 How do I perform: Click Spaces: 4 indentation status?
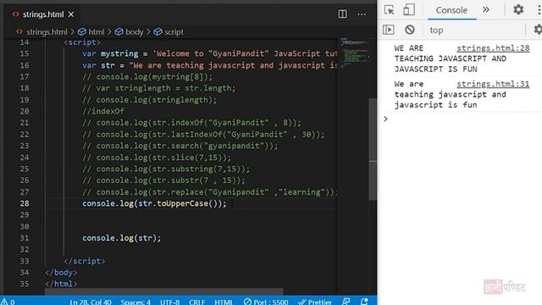coord(135,302)
